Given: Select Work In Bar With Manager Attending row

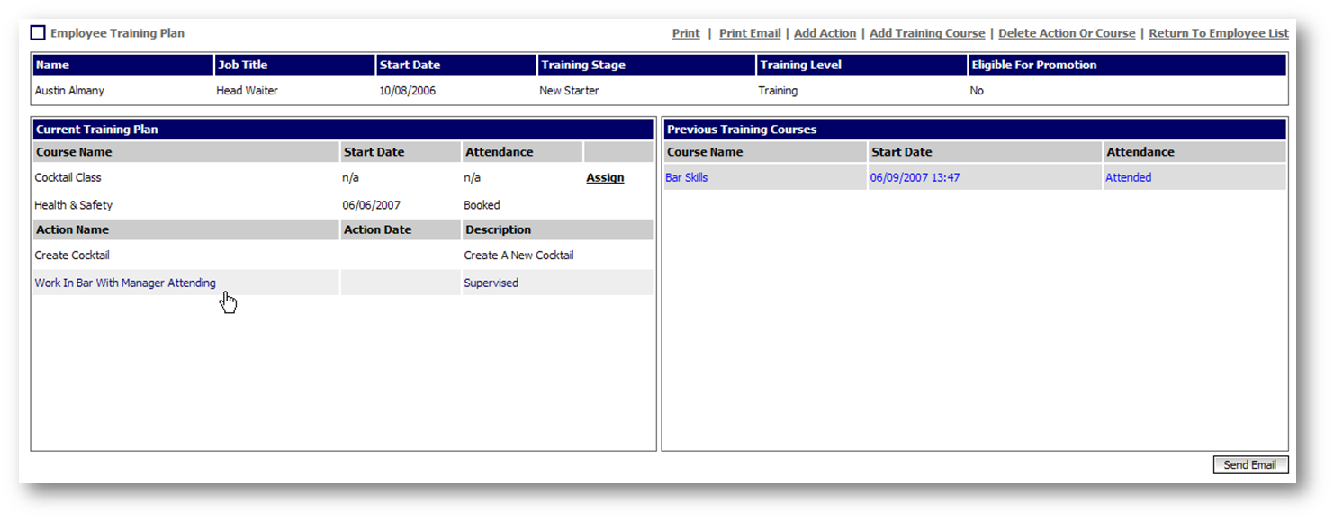Looking at the screenshot, I should coord(125,283).
